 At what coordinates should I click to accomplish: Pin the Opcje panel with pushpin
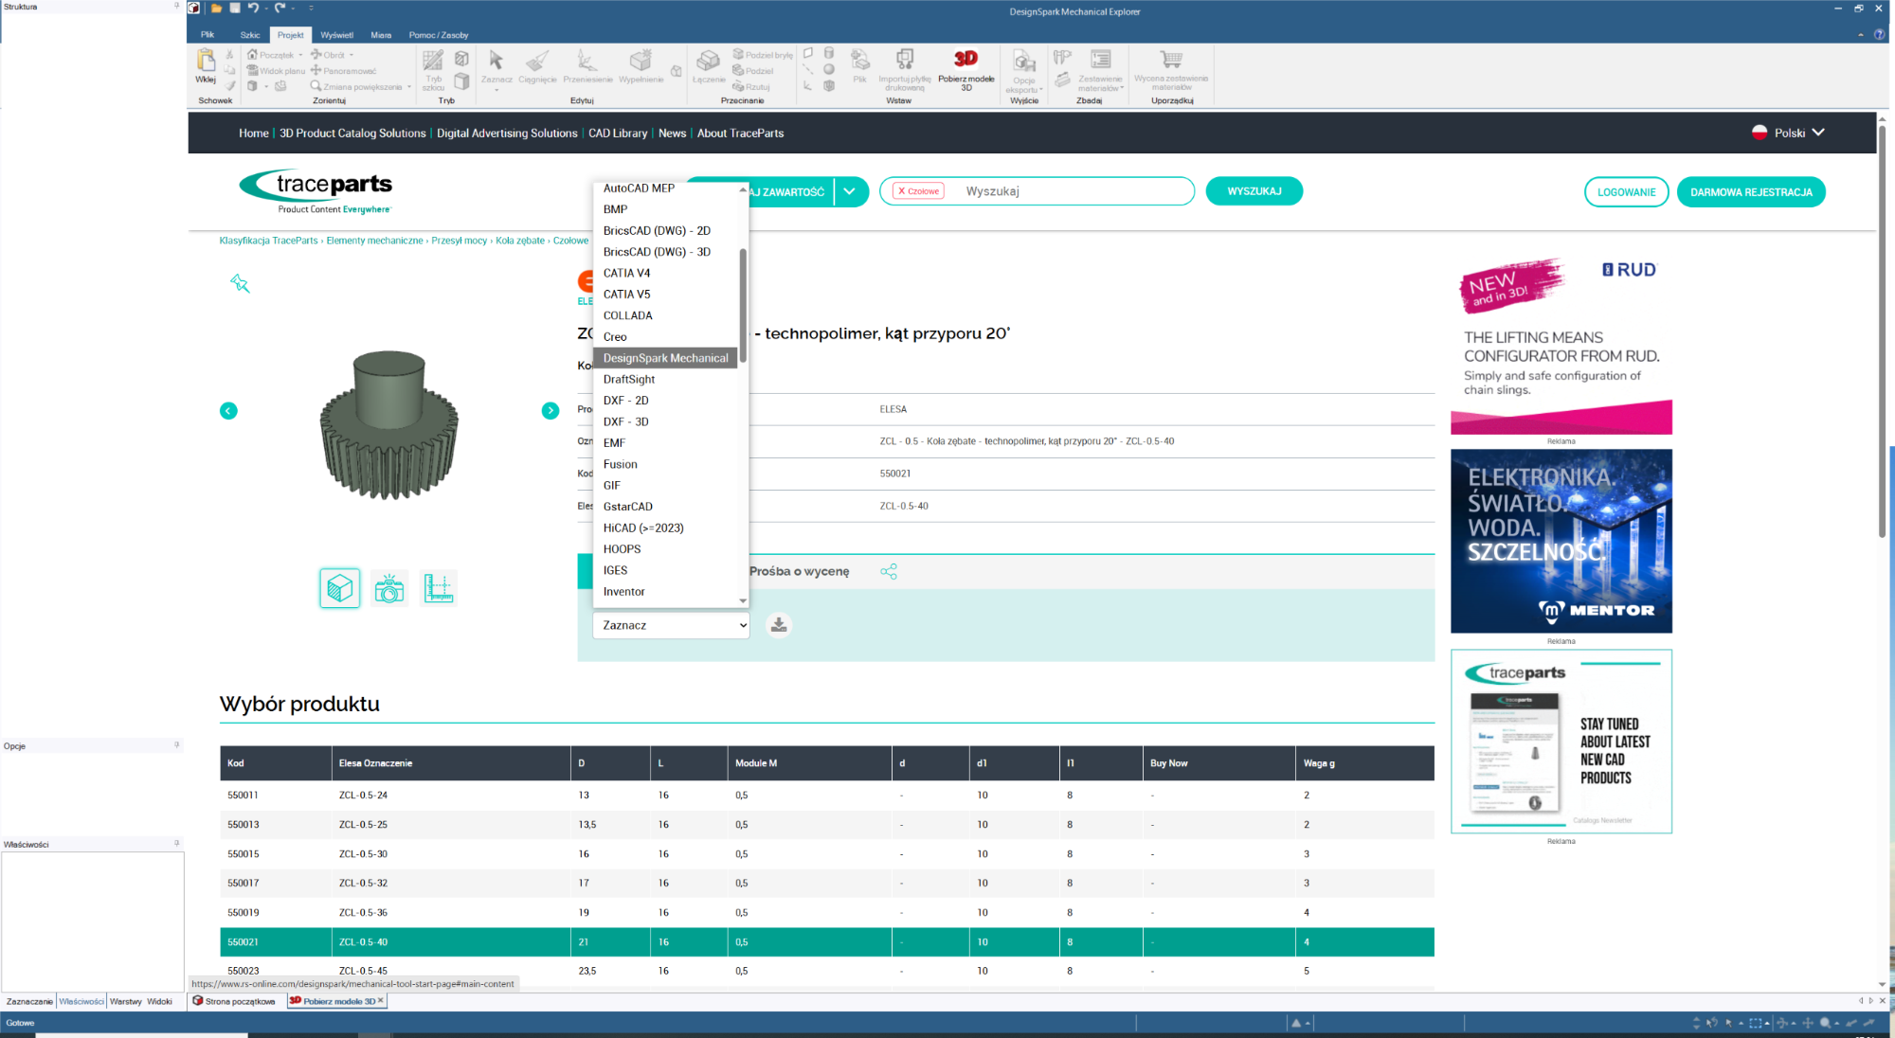click(x=176, y=745)
